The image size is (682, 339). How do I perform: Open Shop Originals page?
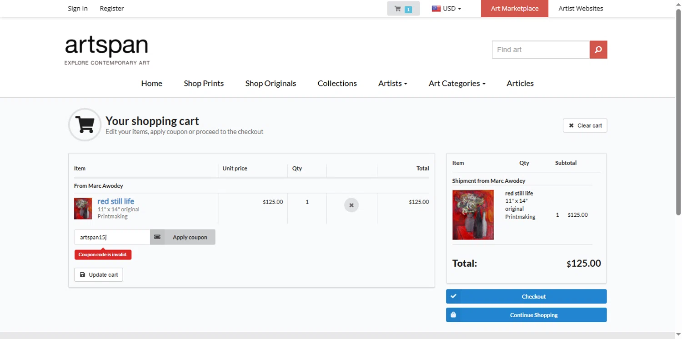(271, 83)
